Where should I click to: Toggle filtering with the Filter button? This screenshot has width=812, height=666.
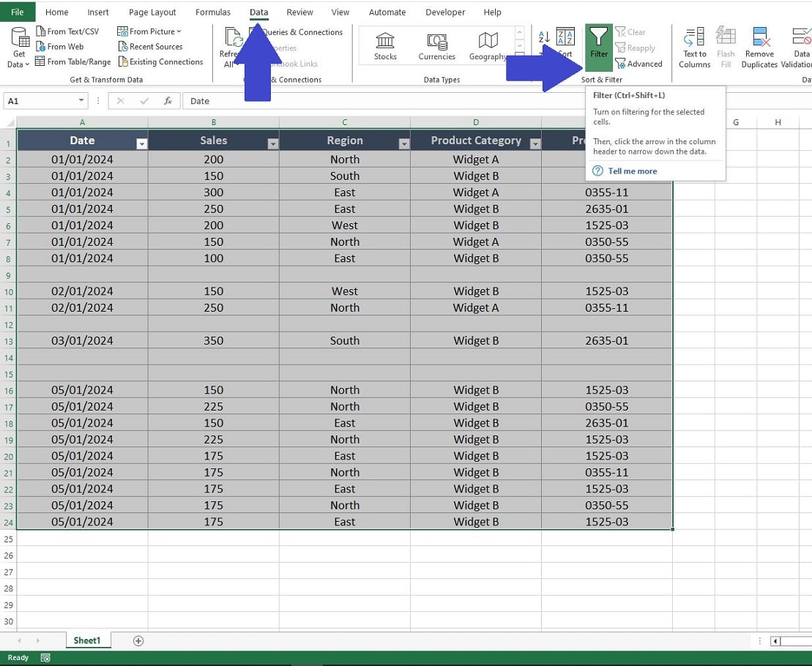[599, 46]
